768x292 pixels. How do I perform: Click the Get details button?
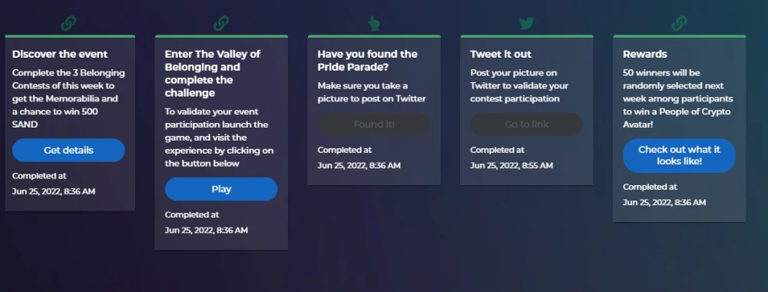click(x=68, y=150)
